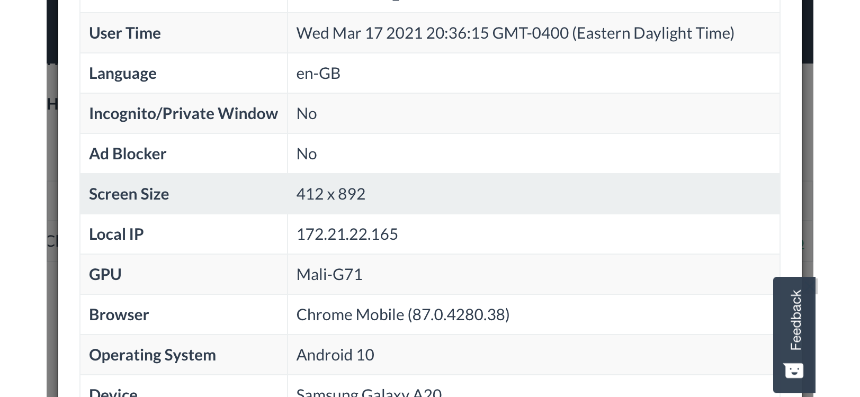This screenshot has width=860, height=397.
Task: Click the Local IP row label
Action: [x=116, y=234]
